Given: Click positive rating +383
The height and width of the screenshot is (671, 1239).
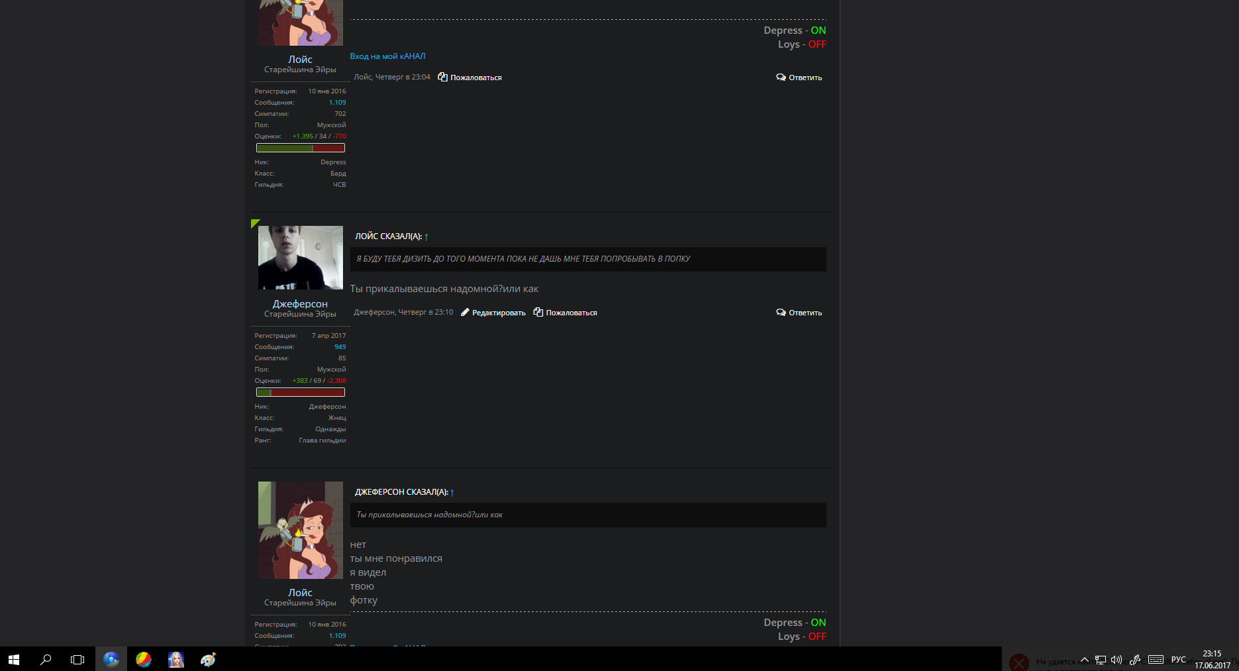Looking at the screenshot, I should [x=300, y=380].
